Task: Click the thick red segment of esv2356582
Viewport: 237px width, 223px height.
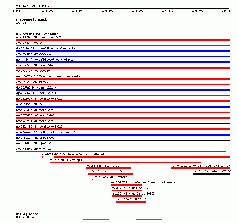Action: pos(133,163)
